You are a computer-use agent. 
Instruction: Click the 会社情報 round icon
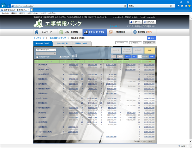pyautogui.click(x=135, y=32)
